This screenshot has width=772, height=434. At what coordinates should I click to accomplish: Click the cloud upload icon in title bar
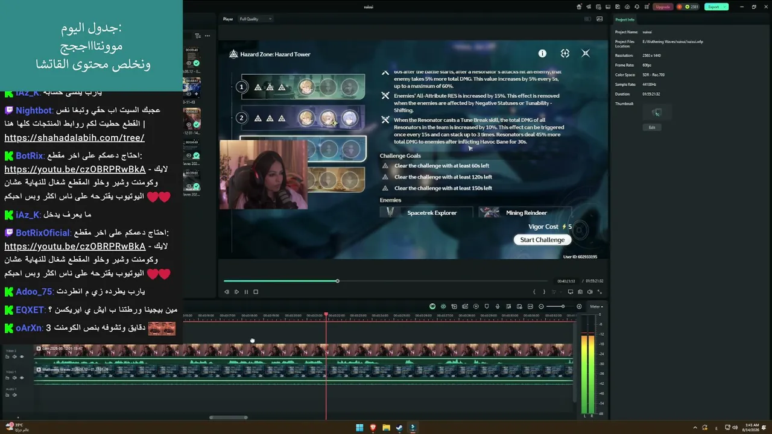(x=627, y=7)
